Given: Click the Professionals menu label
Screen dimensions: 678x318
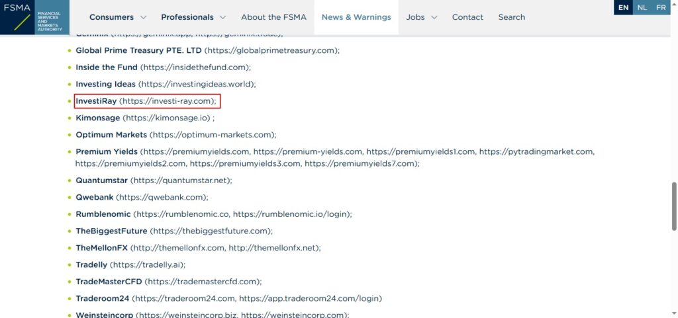Looking at the screenshot, I should [187, 17].
